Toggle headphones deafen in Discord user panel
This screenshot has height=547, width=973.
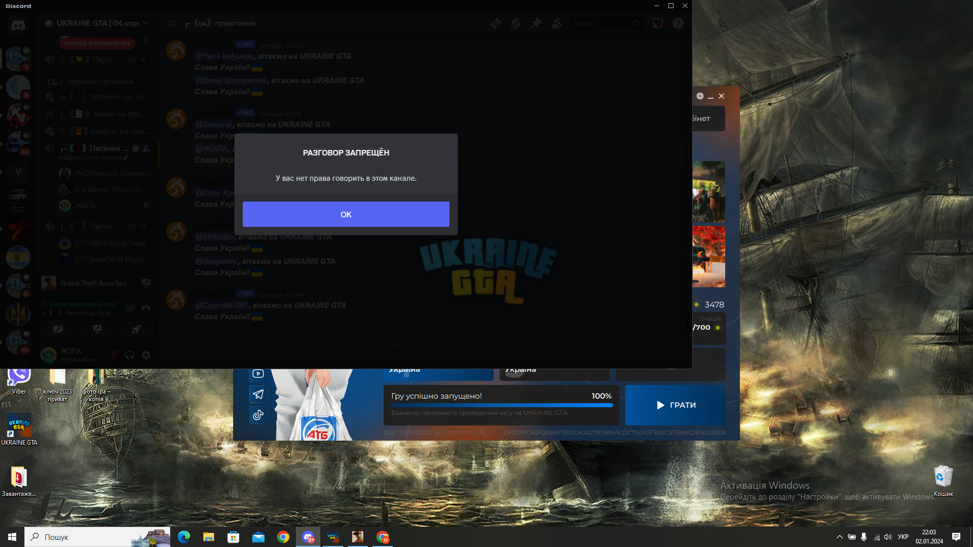[x=130, y=355]
